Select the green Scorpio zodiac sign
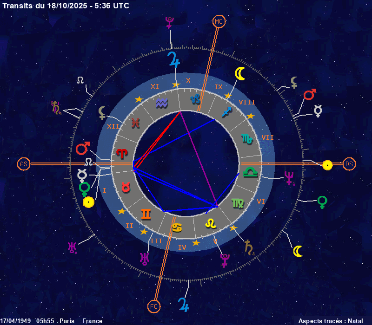 click(x=246, y=138)
